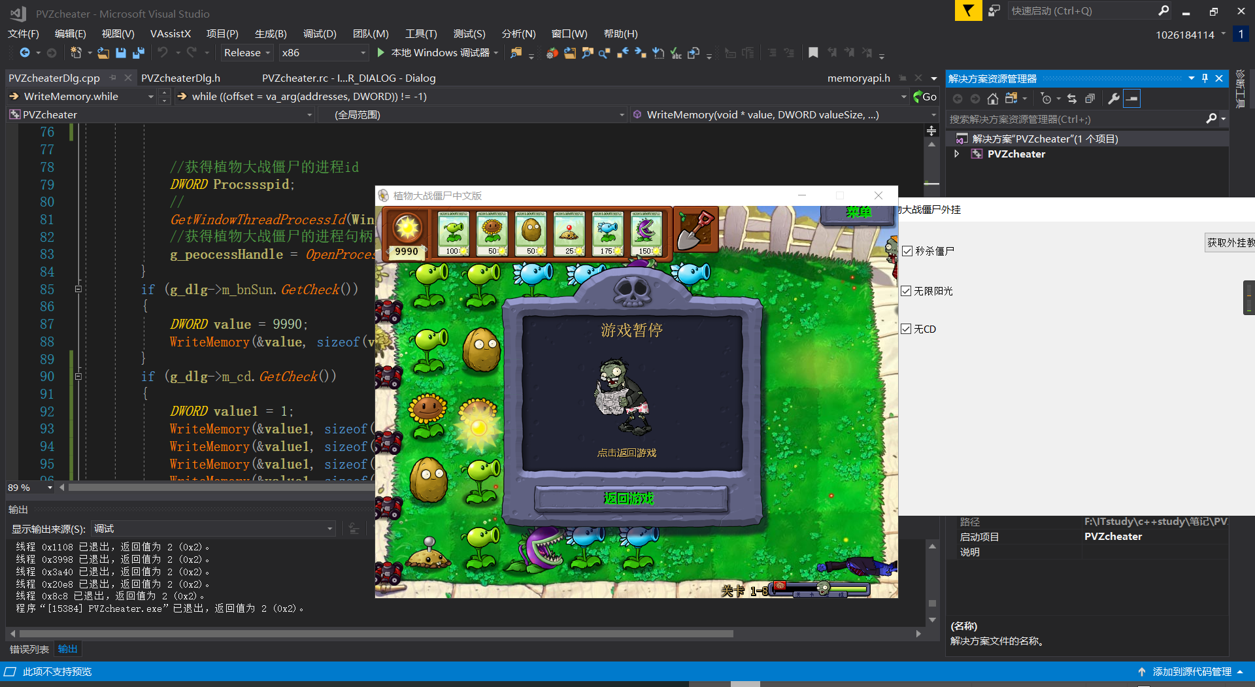Open the 错误列表 tab
This screenshot has width=1255, height=687.
[x=29, y=649]
